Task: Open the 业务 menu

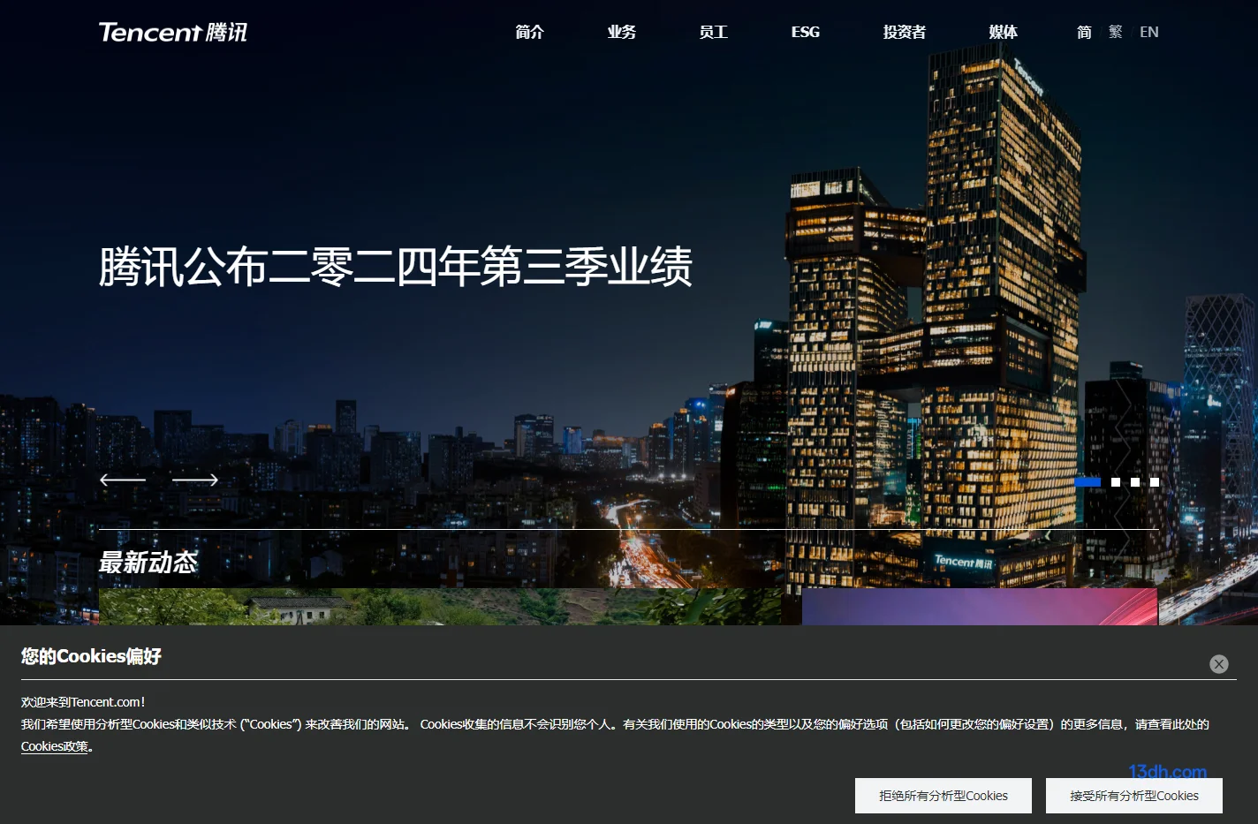Action: coord(622,32)
